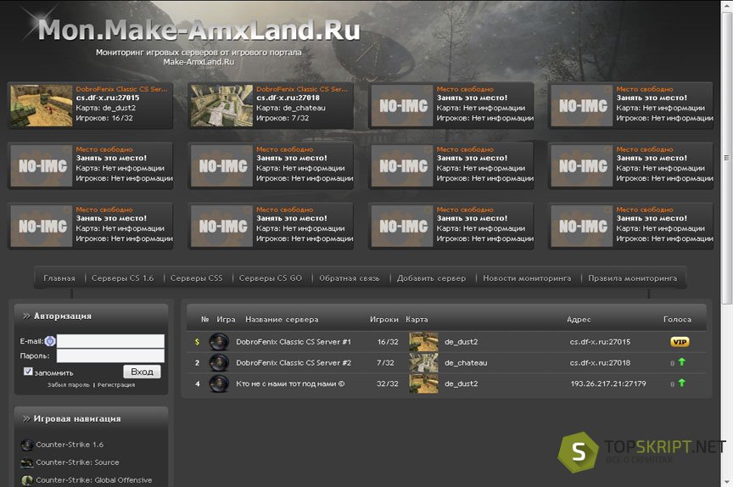
Task: Open top banner server cs.df-x.ru:27015 title
Action: [121, 89]
